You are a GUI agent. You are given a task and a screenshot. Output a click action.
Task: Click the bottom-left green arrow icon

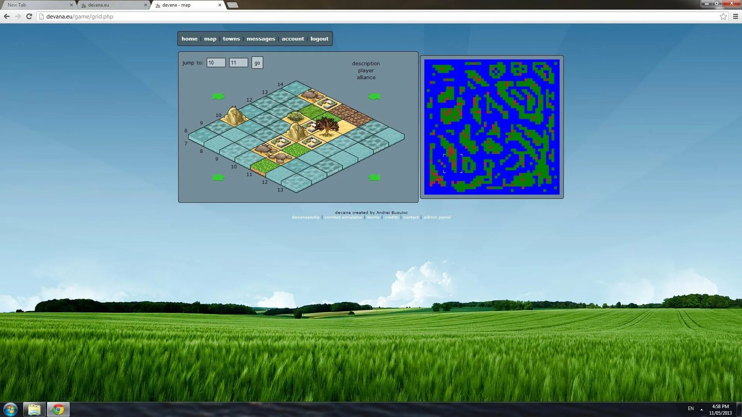click(x=219, y=177)
